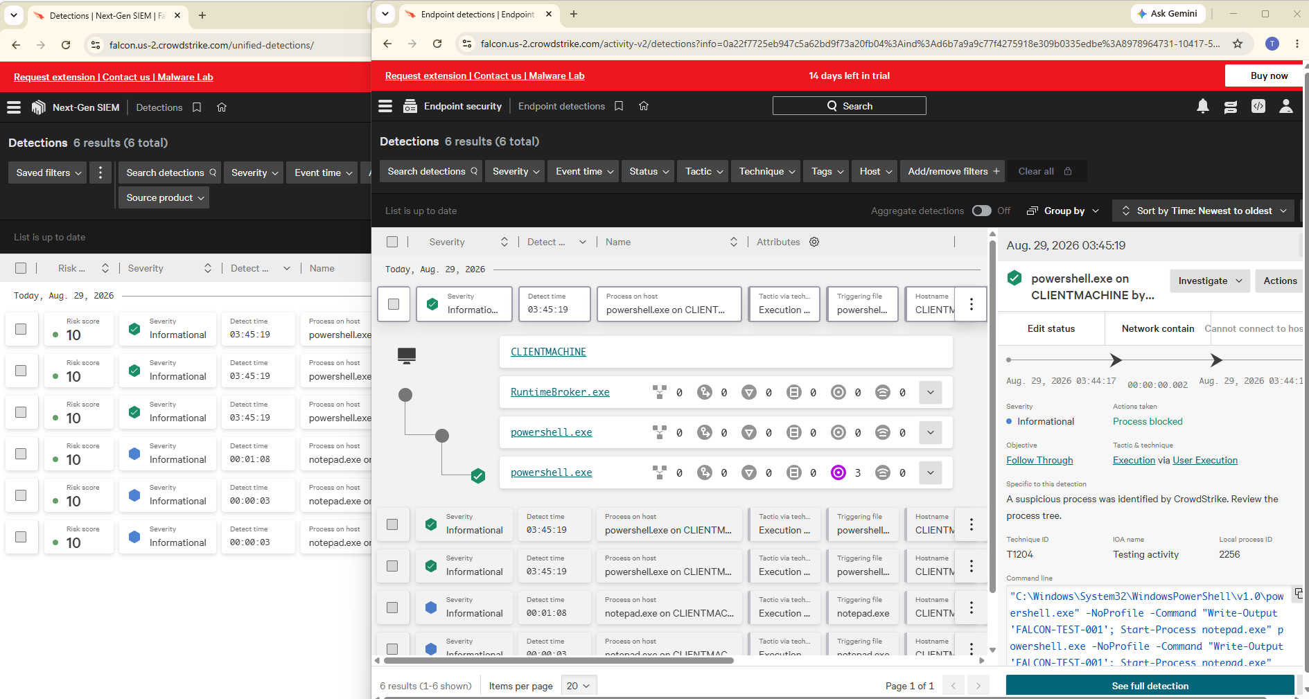Image resolution: width=1309 pixels, height=699 pixels.
Task: Open Items per page 20 dropdown
Action: [x=579, y=686]
